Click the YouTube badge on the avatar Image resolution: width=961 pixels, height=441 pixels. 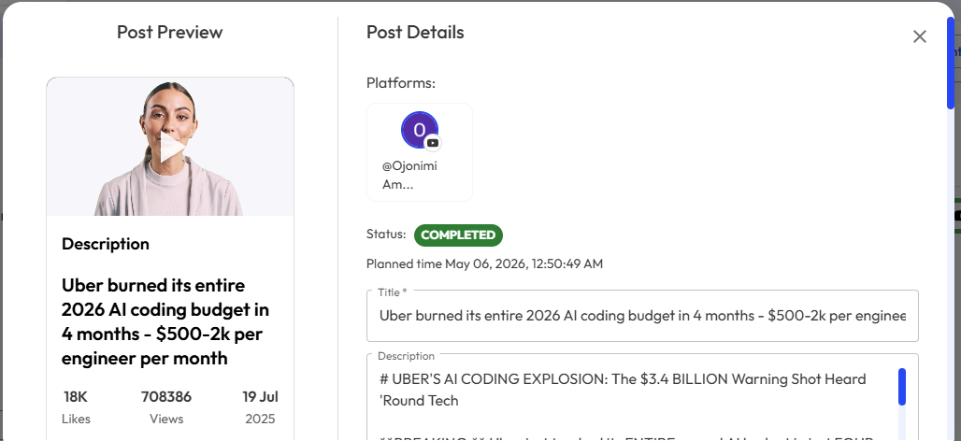[x=433, y=143]
